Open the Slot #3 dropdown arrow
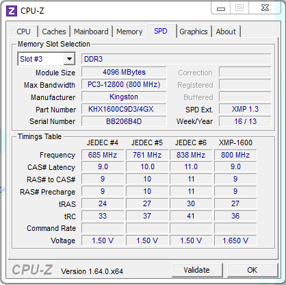This screenshot has height=285, width=286. [x=69, y=59]
